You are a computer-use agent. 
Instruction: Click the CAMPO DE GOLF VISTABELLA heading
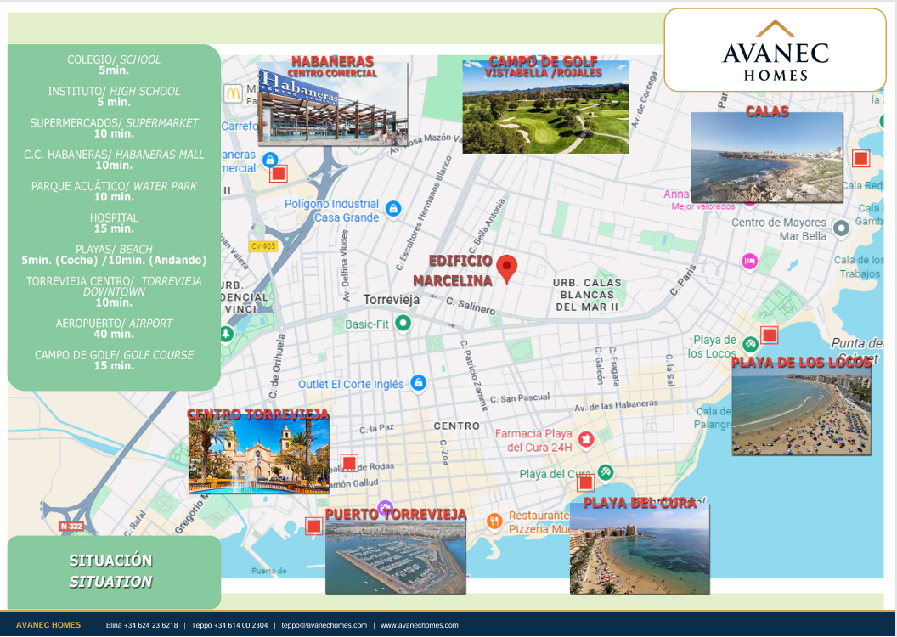click(x=544, y=66)
